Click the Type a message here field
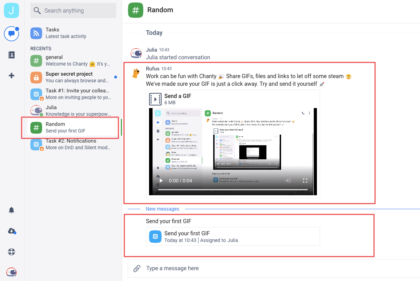This screenshot has width=420, height=281. tap(274, 268)
